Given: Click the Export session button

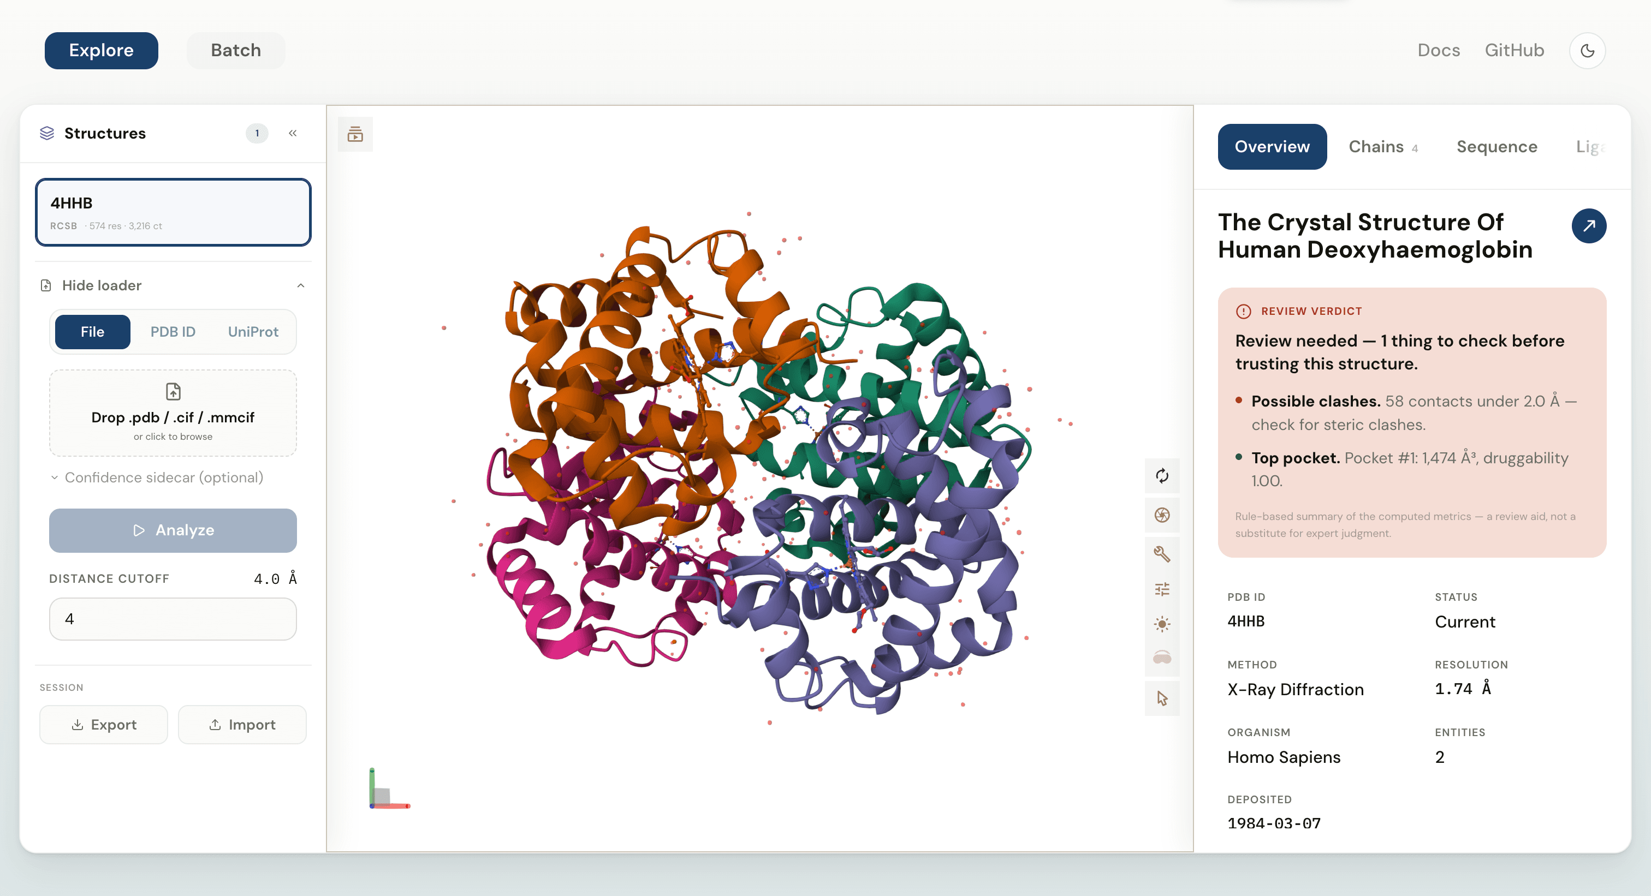Looking at the screenshot, I should click(104, 724).
